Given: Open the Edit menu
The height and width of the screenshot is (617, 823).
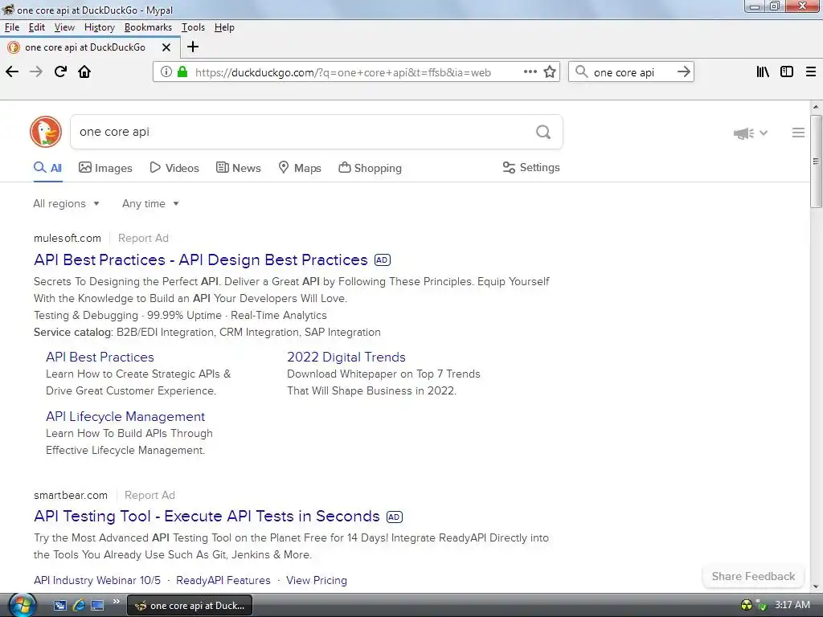Looking at the screenshot, I should point(37,27).
